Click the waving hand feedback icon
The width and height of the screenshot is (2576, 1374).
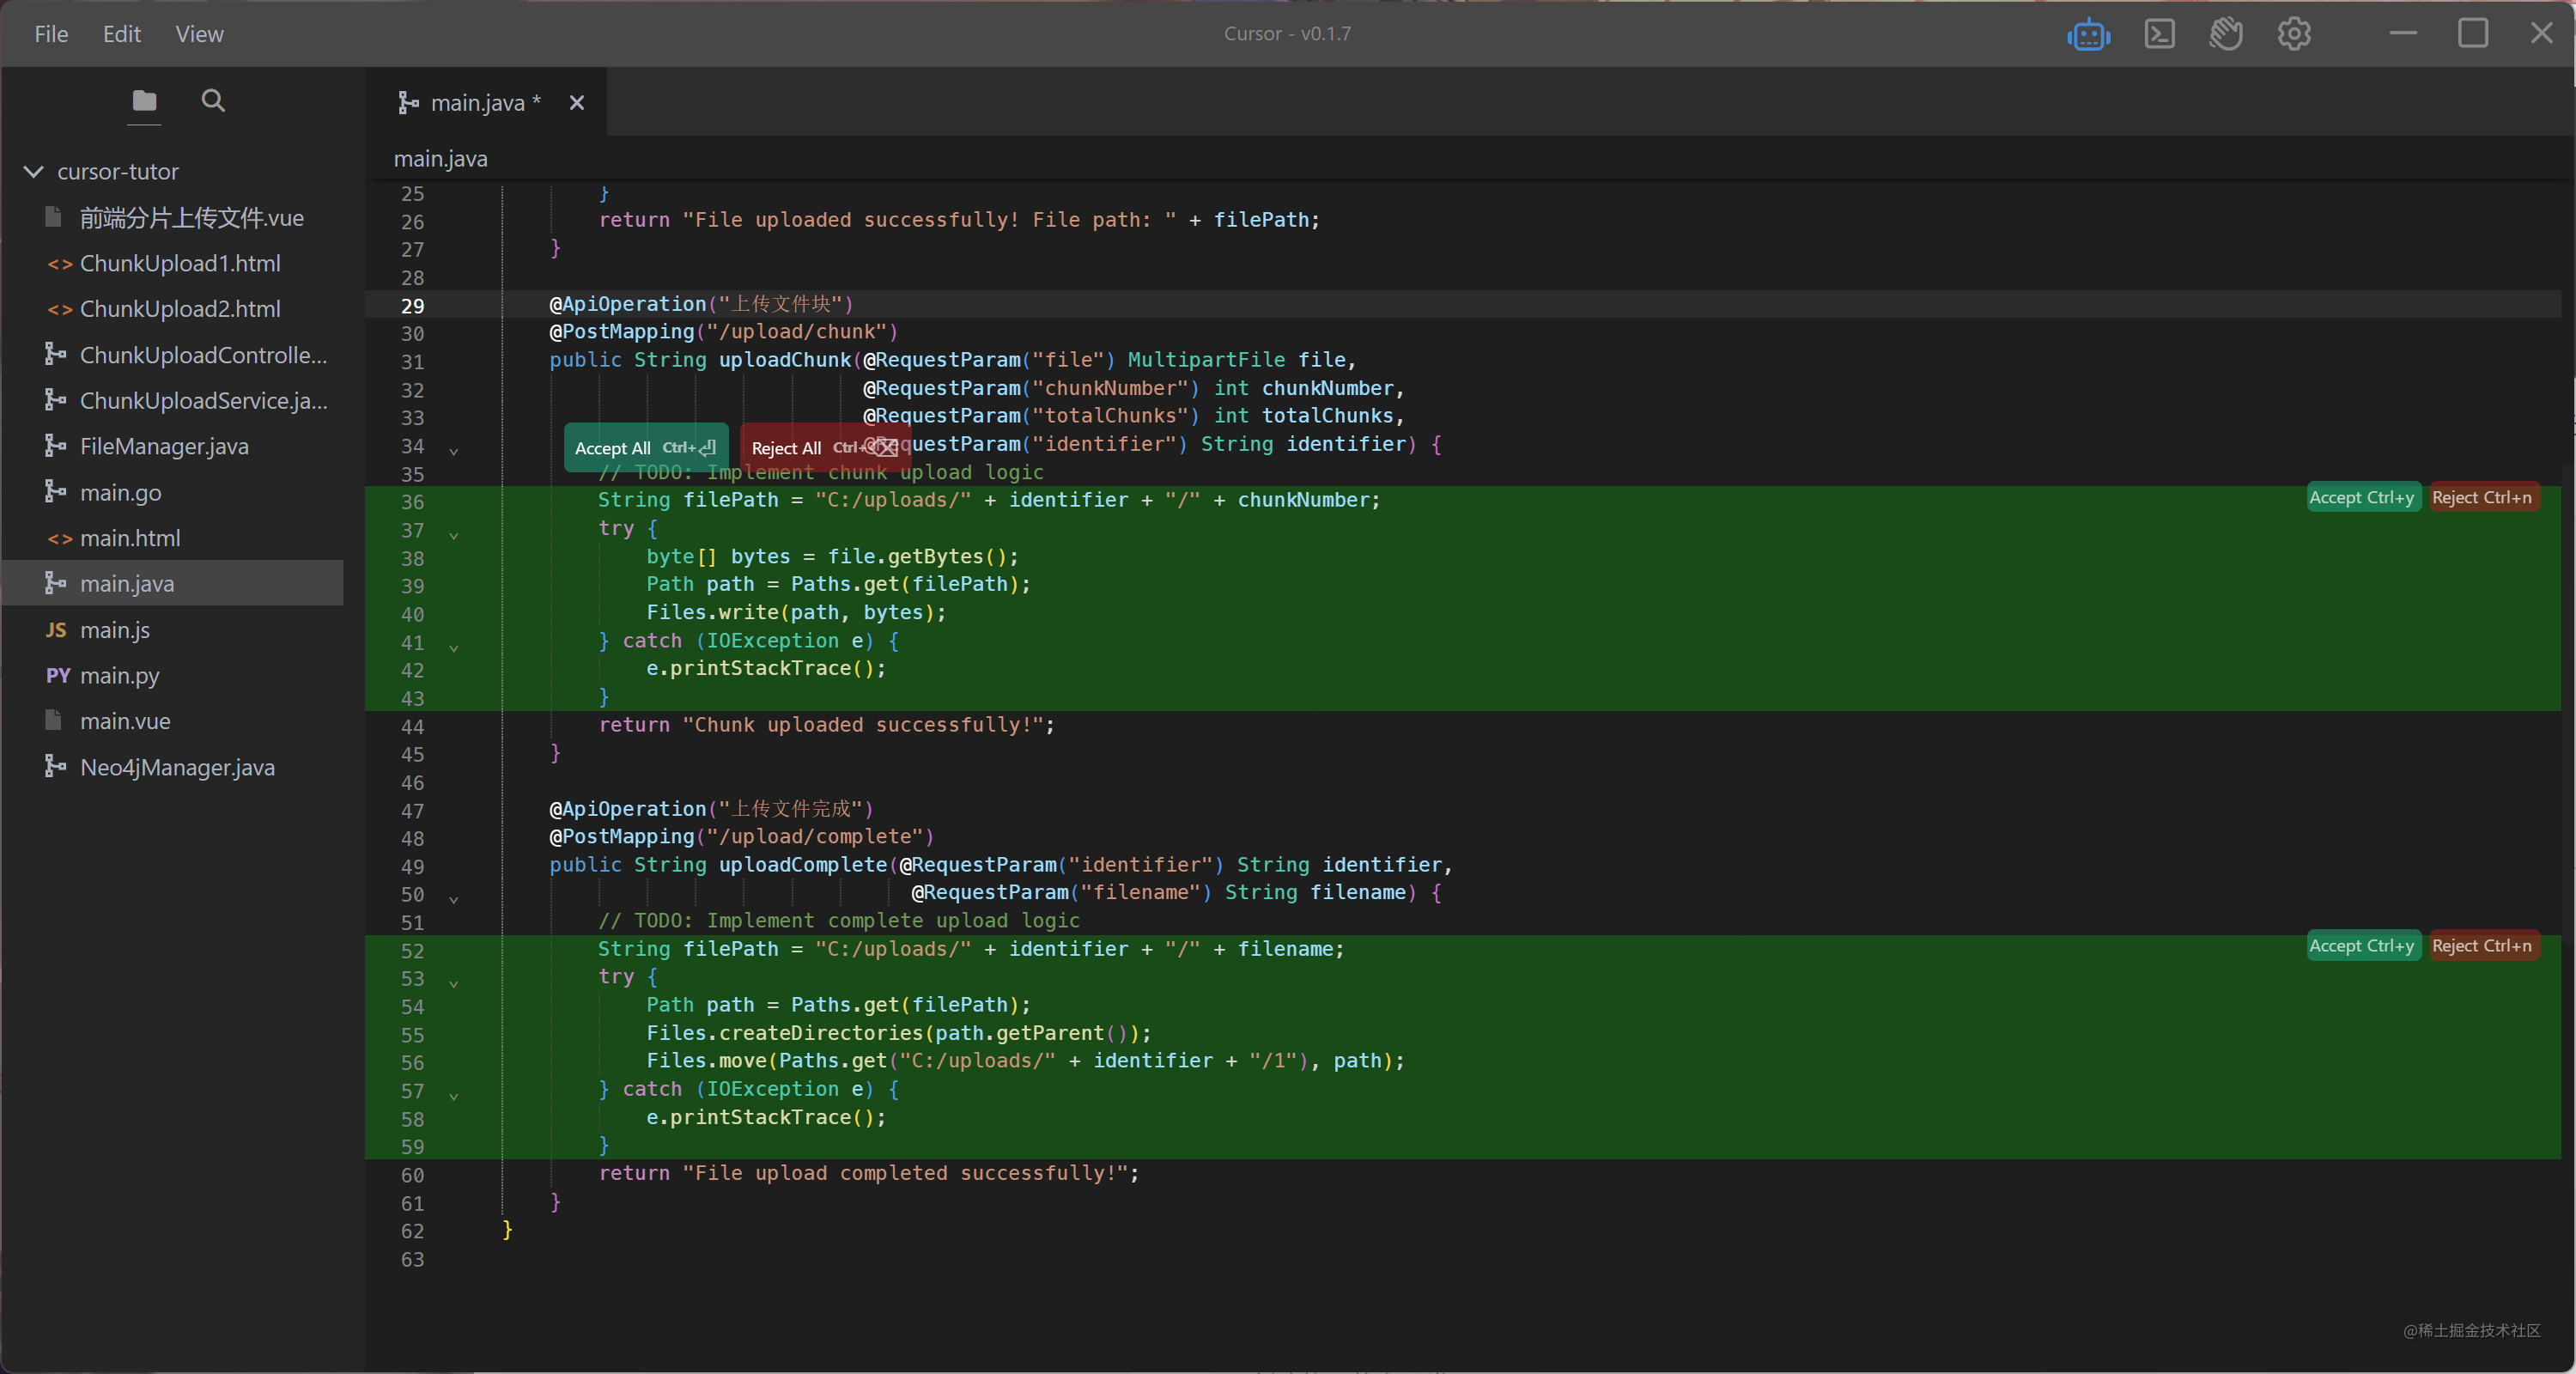coord(2226,34)
